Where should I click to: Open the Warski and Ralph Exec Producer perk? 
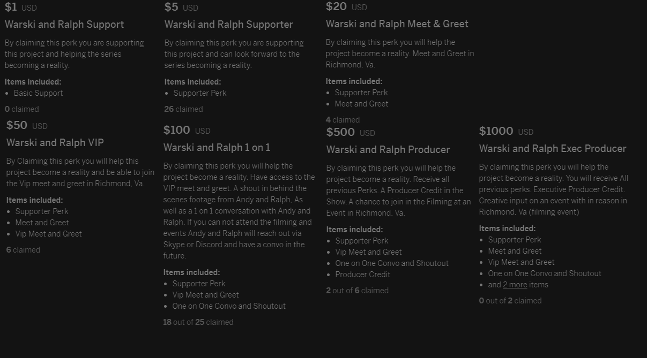[553, 149]
